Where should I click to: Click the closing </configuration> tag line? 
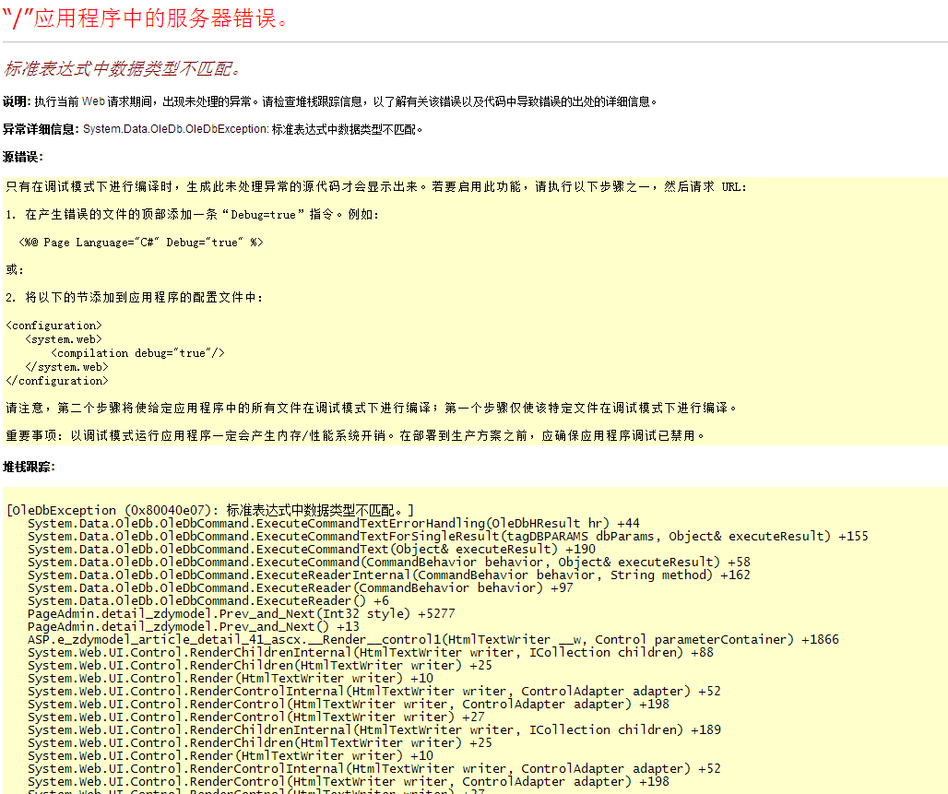click(57, 381)
